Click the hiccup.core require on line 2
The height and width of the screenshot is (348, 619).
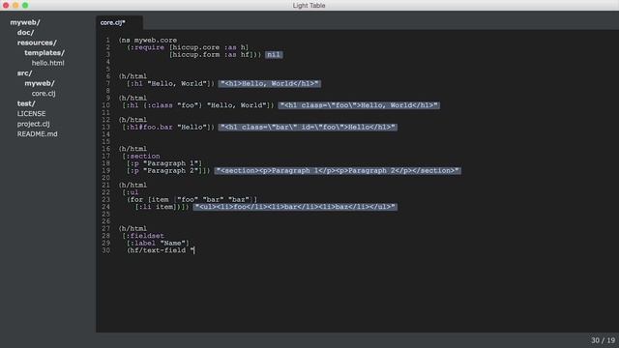point(209,47)
